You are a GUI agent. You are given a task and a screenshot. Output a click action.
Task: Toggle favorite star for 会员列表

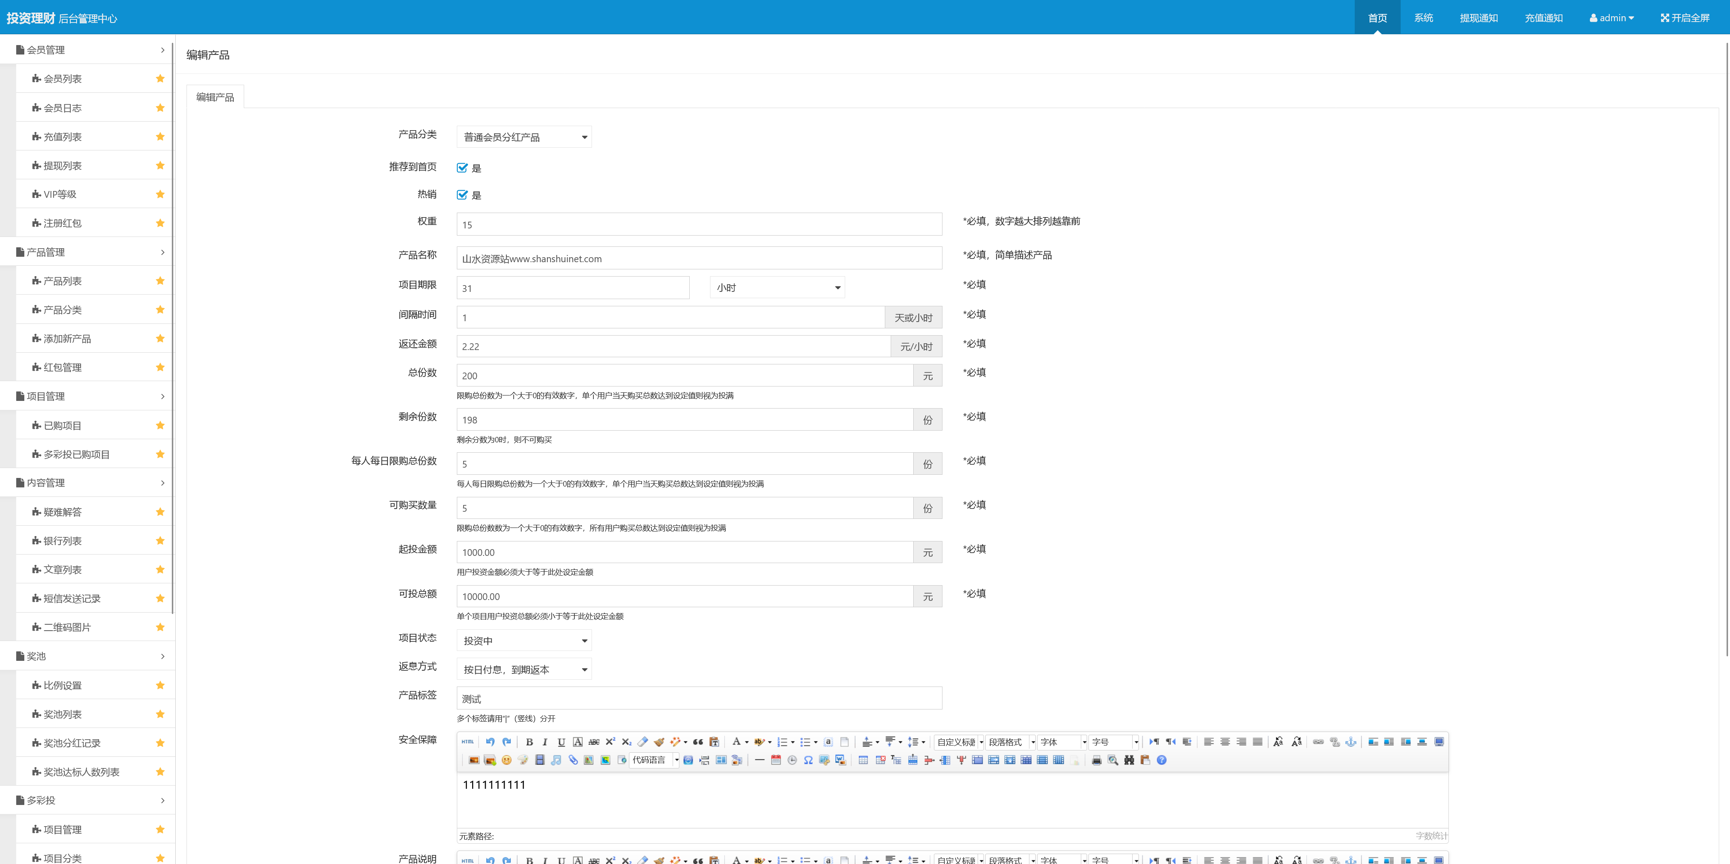point(160,78)
